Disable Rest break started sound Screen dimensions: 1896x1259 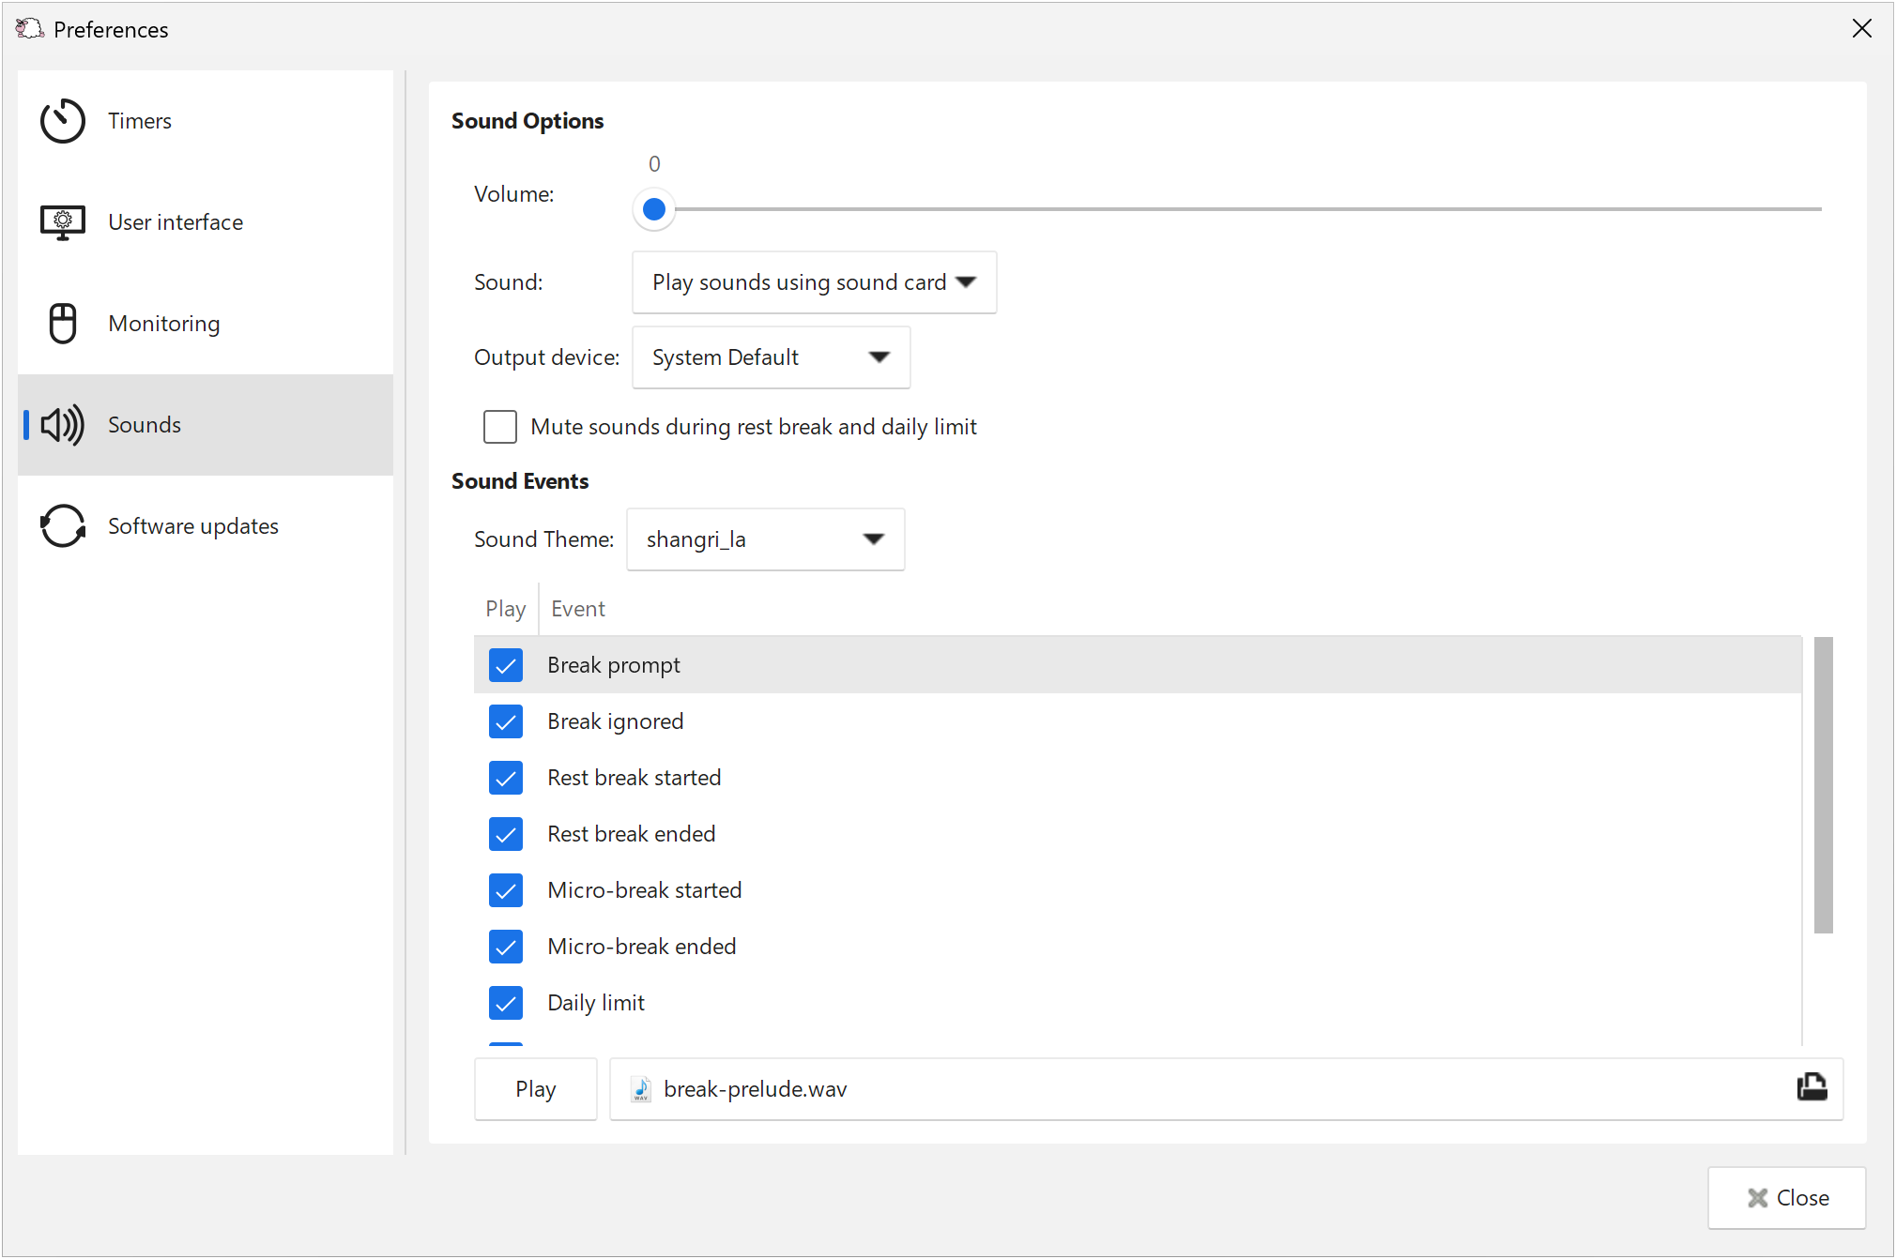(x=506, y=778)
